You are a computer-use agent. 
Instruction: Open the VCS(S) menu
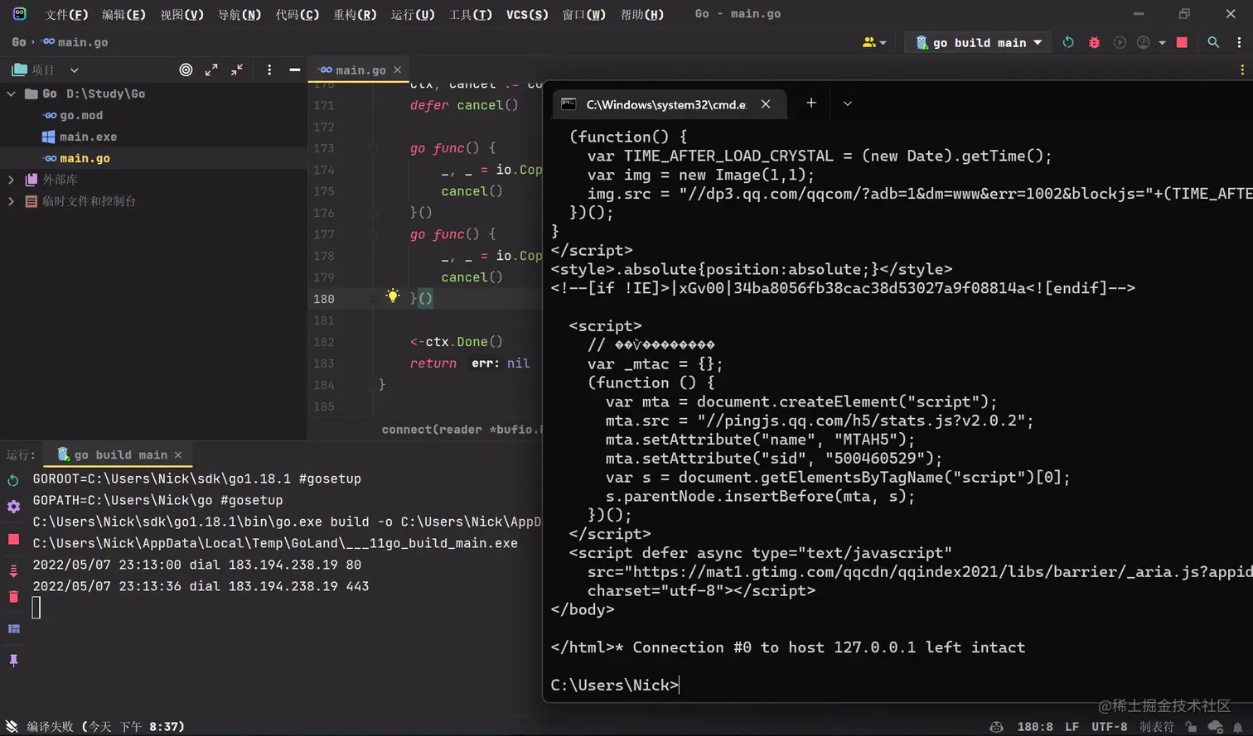tap(527, 14)
